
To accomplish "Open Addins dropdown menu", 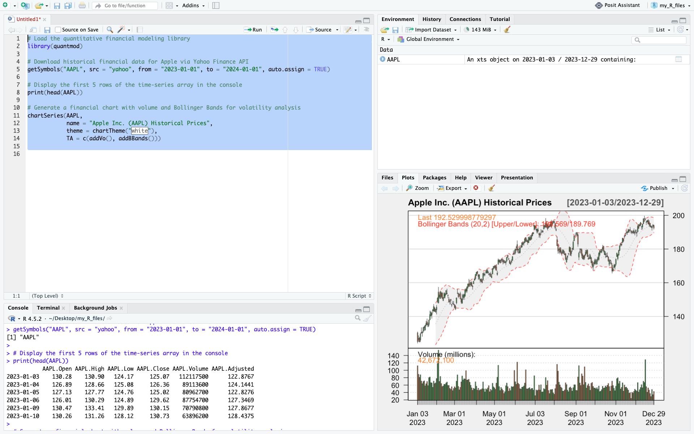I will (x=193, y=5).
